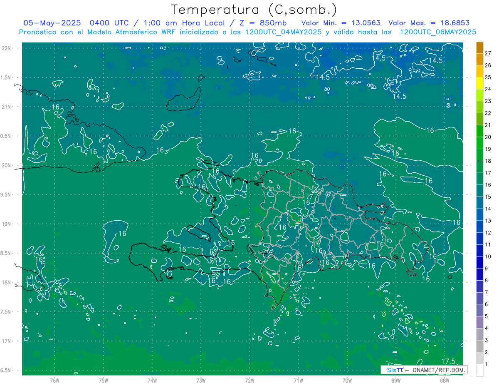Click the '26' color scale label
The height and width of the screenshot is (386, 499).
point(488,65)
